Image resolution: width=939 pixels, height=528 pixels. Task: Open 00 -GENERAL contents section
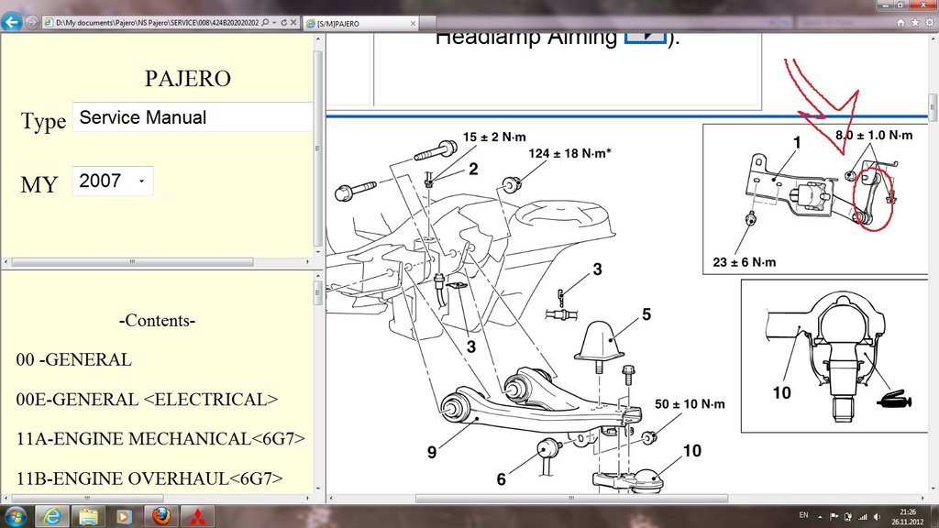[73, 359]
